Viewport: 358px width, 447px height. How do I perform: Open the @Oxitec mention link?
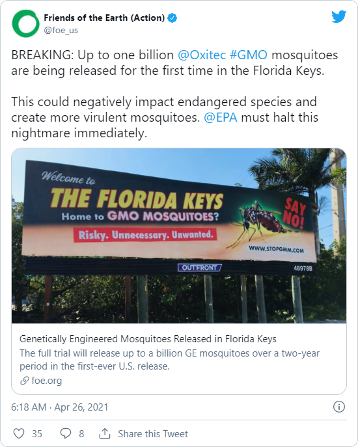click(202, 55)
